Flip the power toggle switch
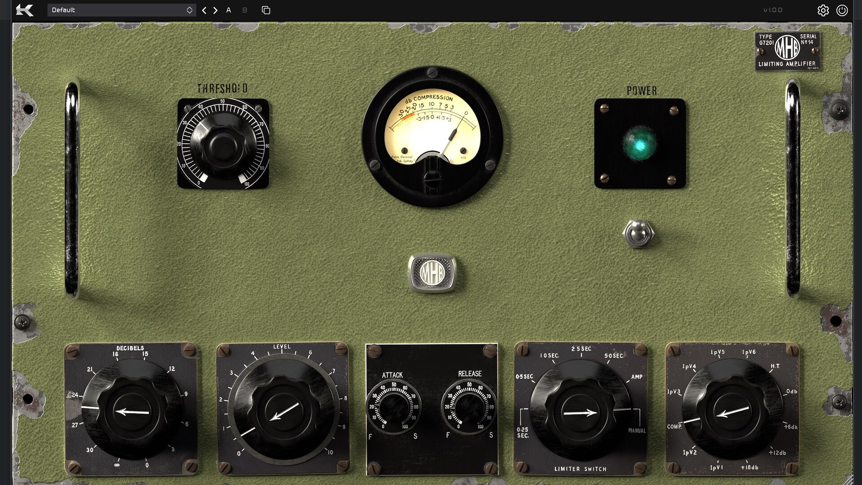 pos(638,234)
